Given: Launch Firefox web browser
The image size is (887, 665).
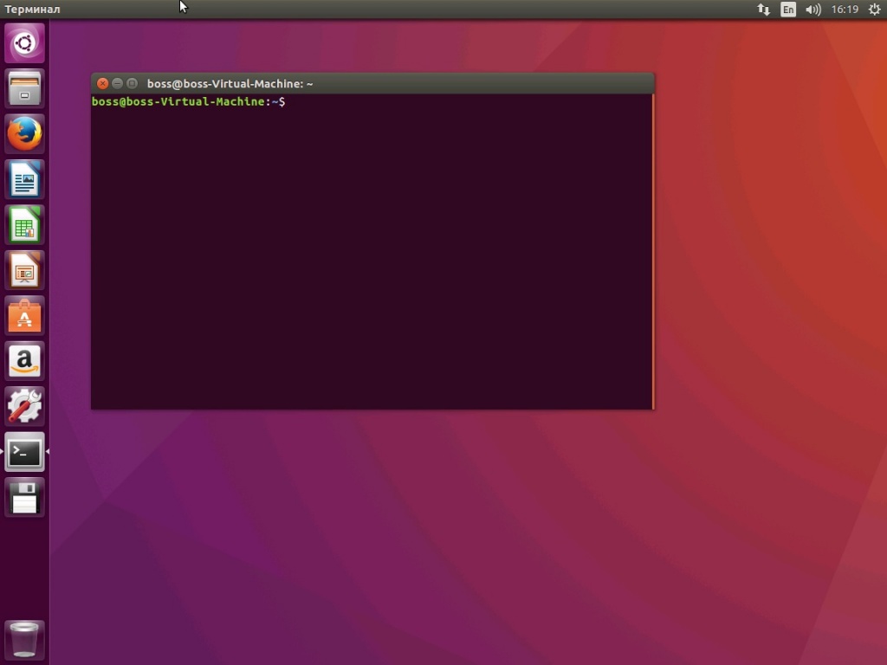Looking at the screenshot, I should 24,134.
